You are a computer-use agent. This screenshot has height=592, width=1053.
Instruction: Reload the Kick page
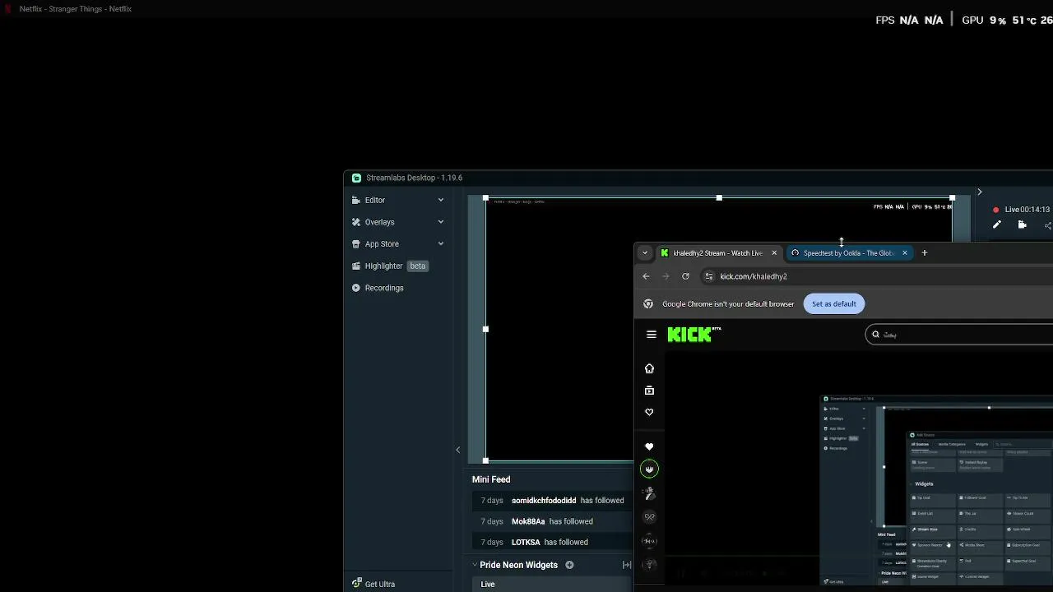tap(685, 276)
